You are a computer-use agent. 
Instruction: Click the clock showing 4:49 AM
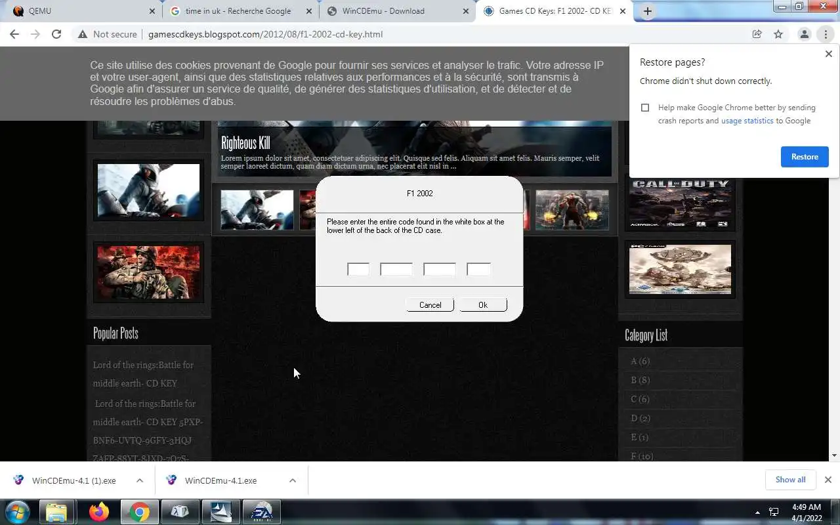pyautogui.click(x=807, y=507)
